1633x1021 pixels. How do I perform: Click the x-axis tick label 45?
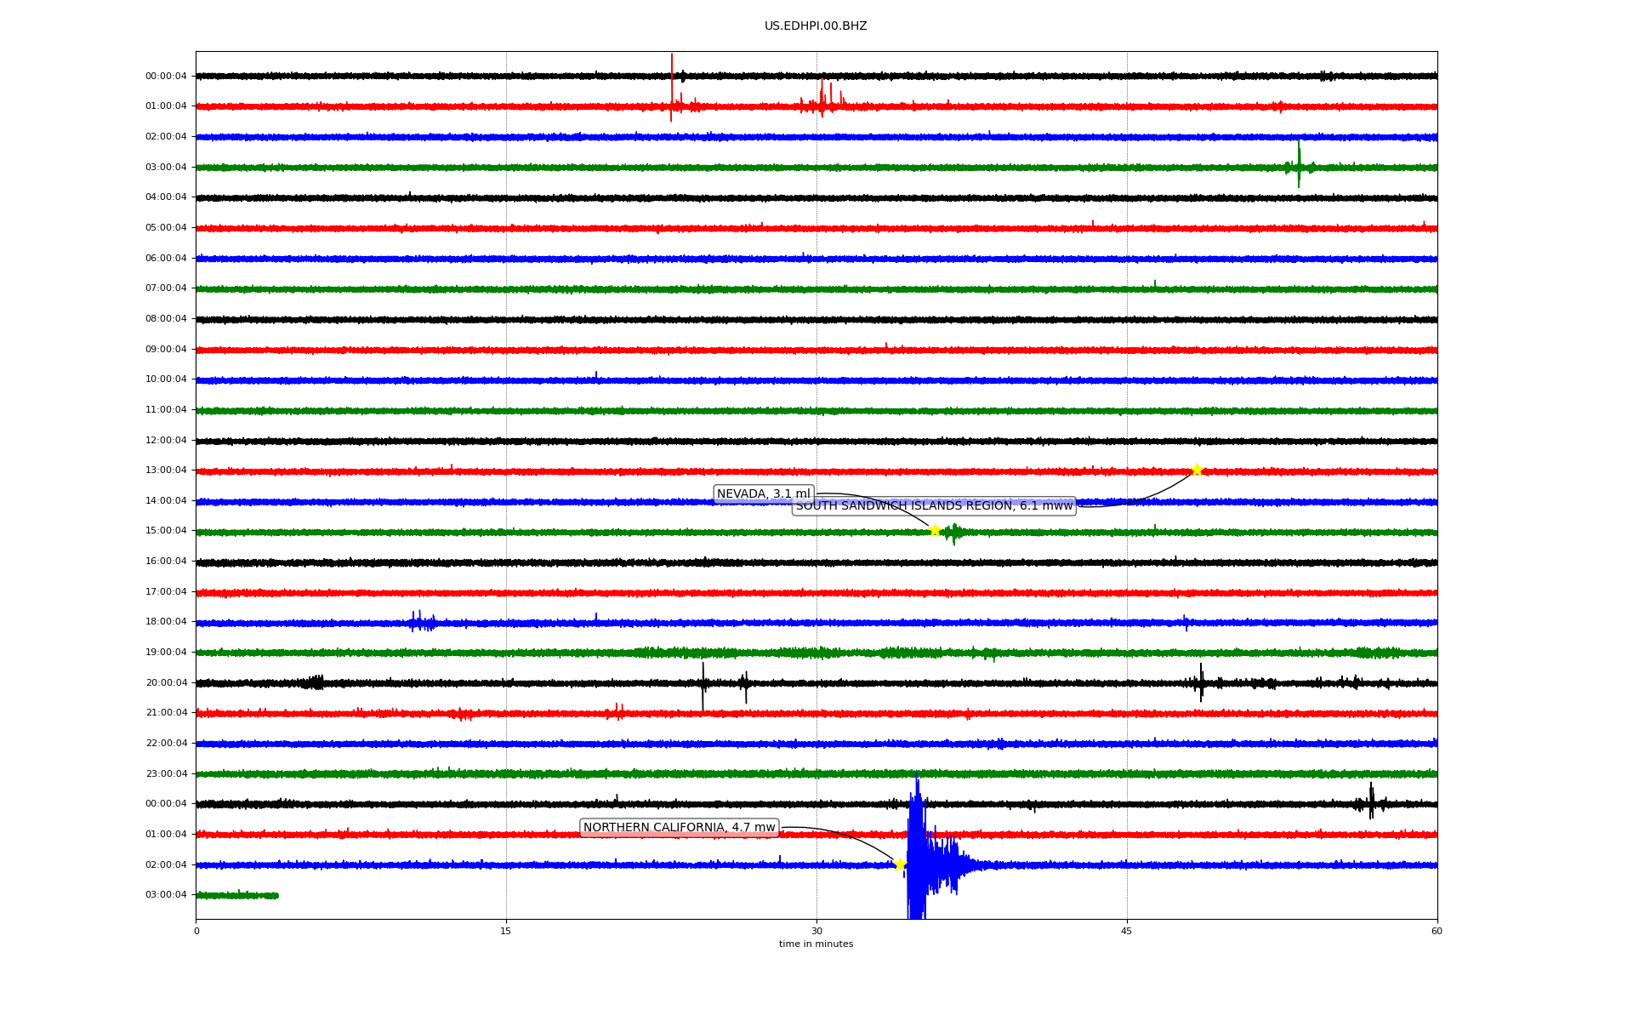tap(1127, 931)
